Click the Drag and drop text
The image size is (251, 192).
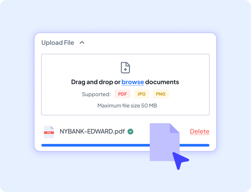pyautogui.click(x=92, y=82)
